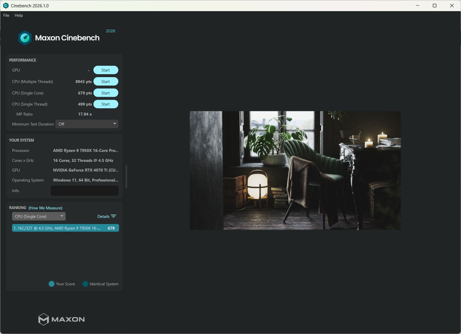Click the Cinebench app icon in the title bar
This screenshot has height=334, width=461.
pyautogui.click(x=6, y=6)
